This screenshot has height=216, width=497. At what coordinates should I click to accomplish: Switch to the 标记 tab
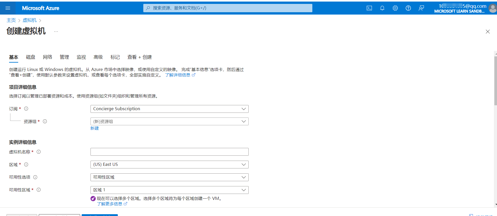pos(115,57)
